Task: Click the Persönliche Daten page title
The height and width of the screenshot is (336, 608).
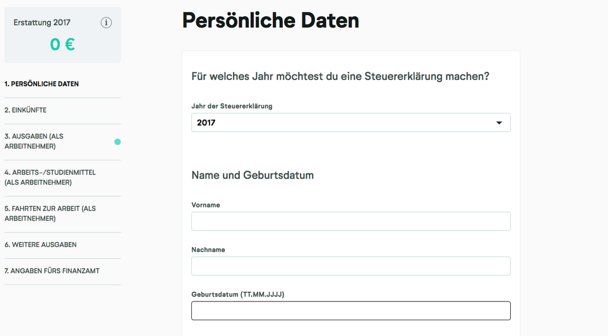Action: (x=271, y=21)
